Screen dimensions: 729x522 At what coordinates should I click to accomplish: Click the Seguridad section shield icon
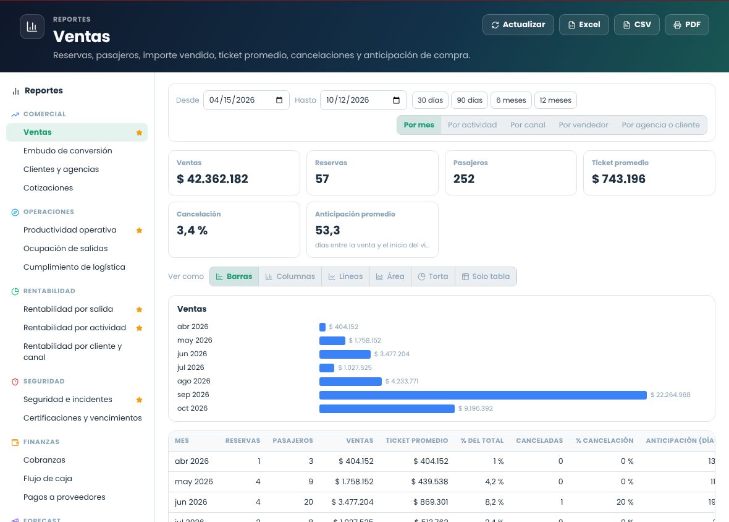(x=15, y=382)
